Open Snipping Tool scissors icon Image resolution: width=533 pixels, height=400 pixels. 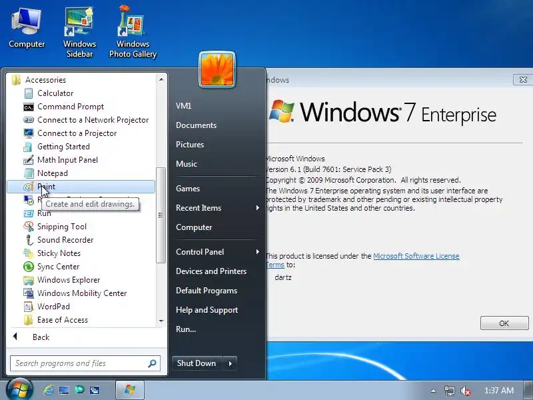29,227
